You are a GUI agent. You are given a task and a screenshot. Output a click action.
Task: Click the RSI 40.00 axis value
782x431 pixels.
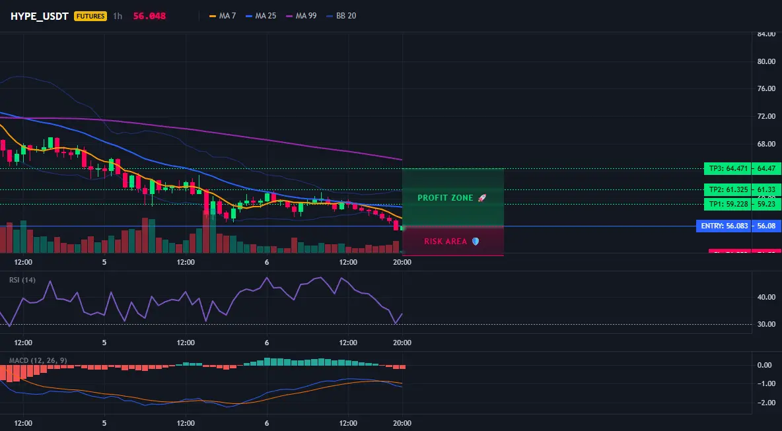tap(766, 297)
